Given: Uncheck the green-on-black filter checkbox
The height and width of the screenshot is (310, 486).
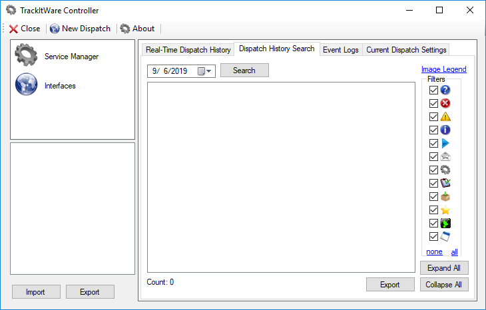Looking at the screenshot, I should coord(433,224).
